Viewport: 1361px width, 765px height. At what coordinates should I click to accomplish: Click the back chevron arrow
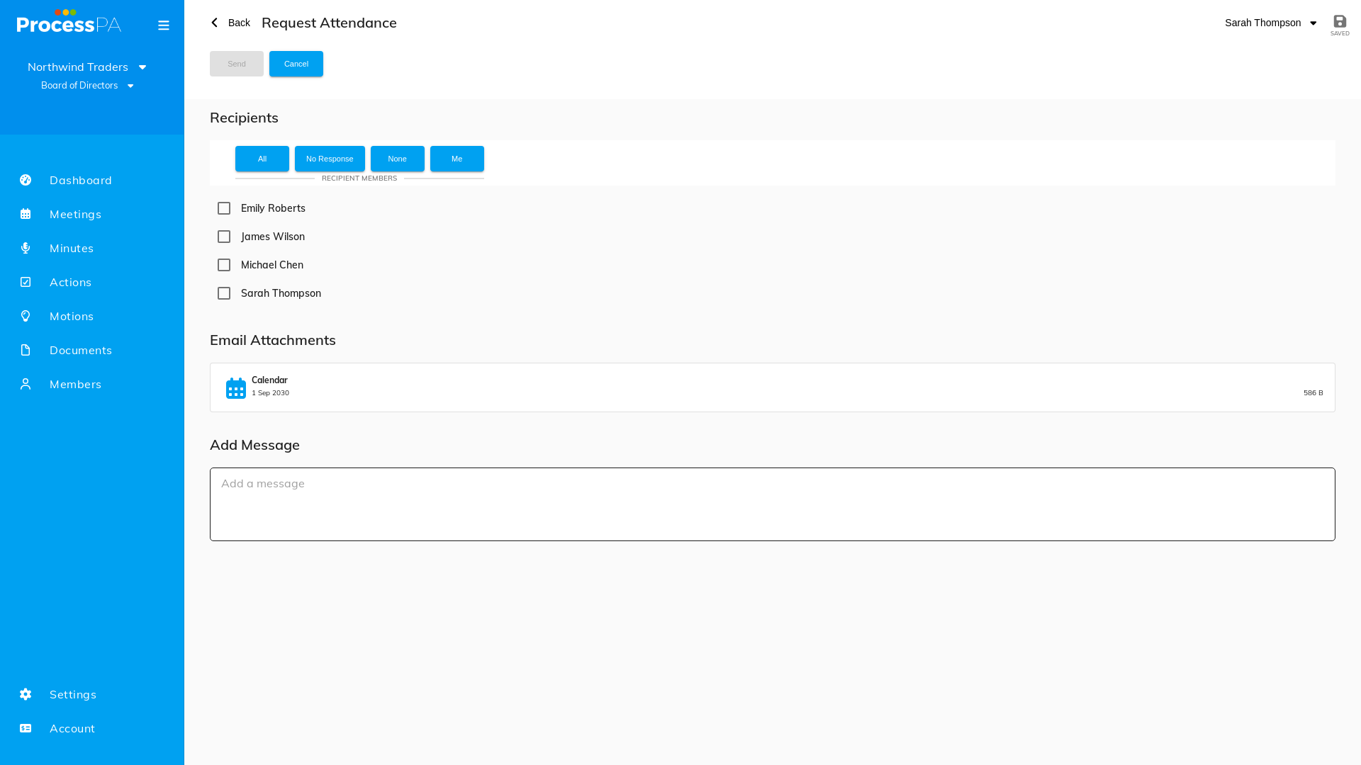pyautogui.click(x=214, y=23)
